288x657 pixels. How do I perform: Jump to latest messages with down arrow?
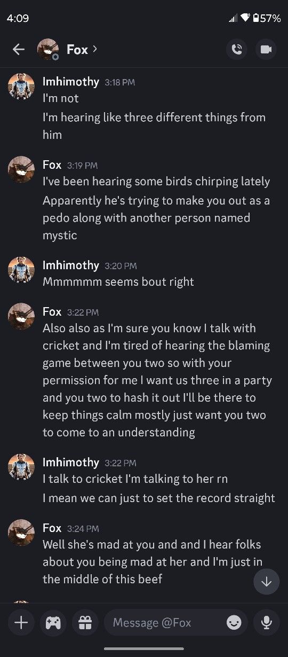point(266,582)
